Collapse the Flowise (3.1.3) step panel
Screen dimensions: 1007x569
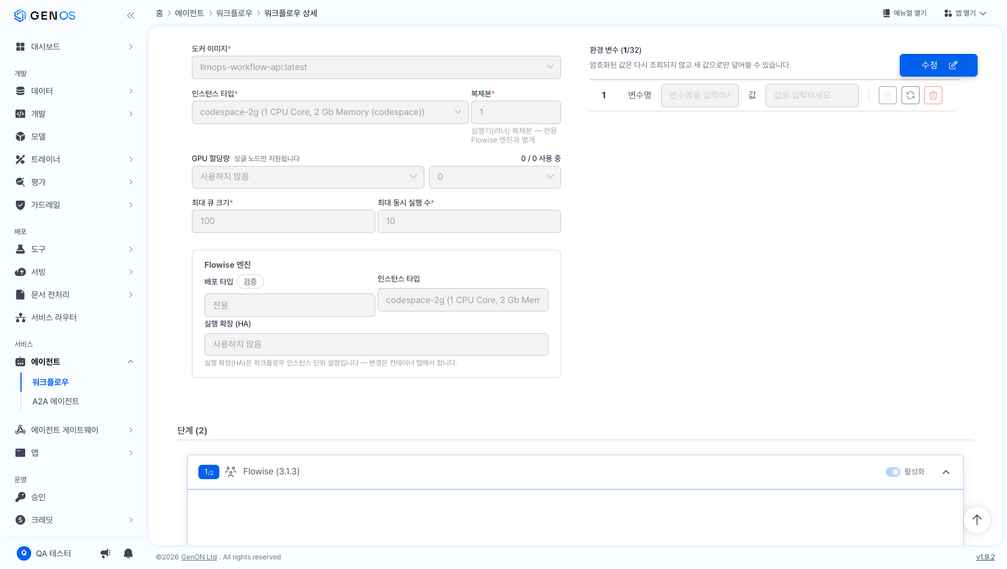[x=946, y=472]
